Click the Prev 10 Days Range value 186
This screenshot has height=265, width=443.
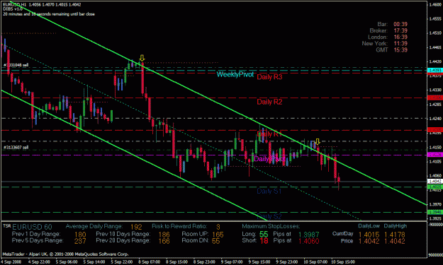coord(164,235)
